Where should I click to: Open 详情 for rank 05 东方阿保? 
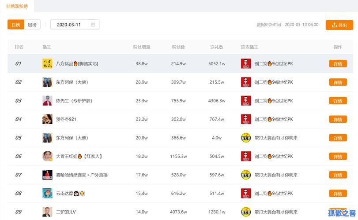338,138
